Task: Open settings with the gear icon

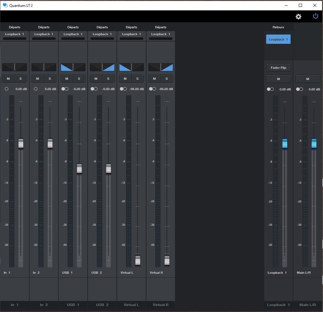Action: 298,17
